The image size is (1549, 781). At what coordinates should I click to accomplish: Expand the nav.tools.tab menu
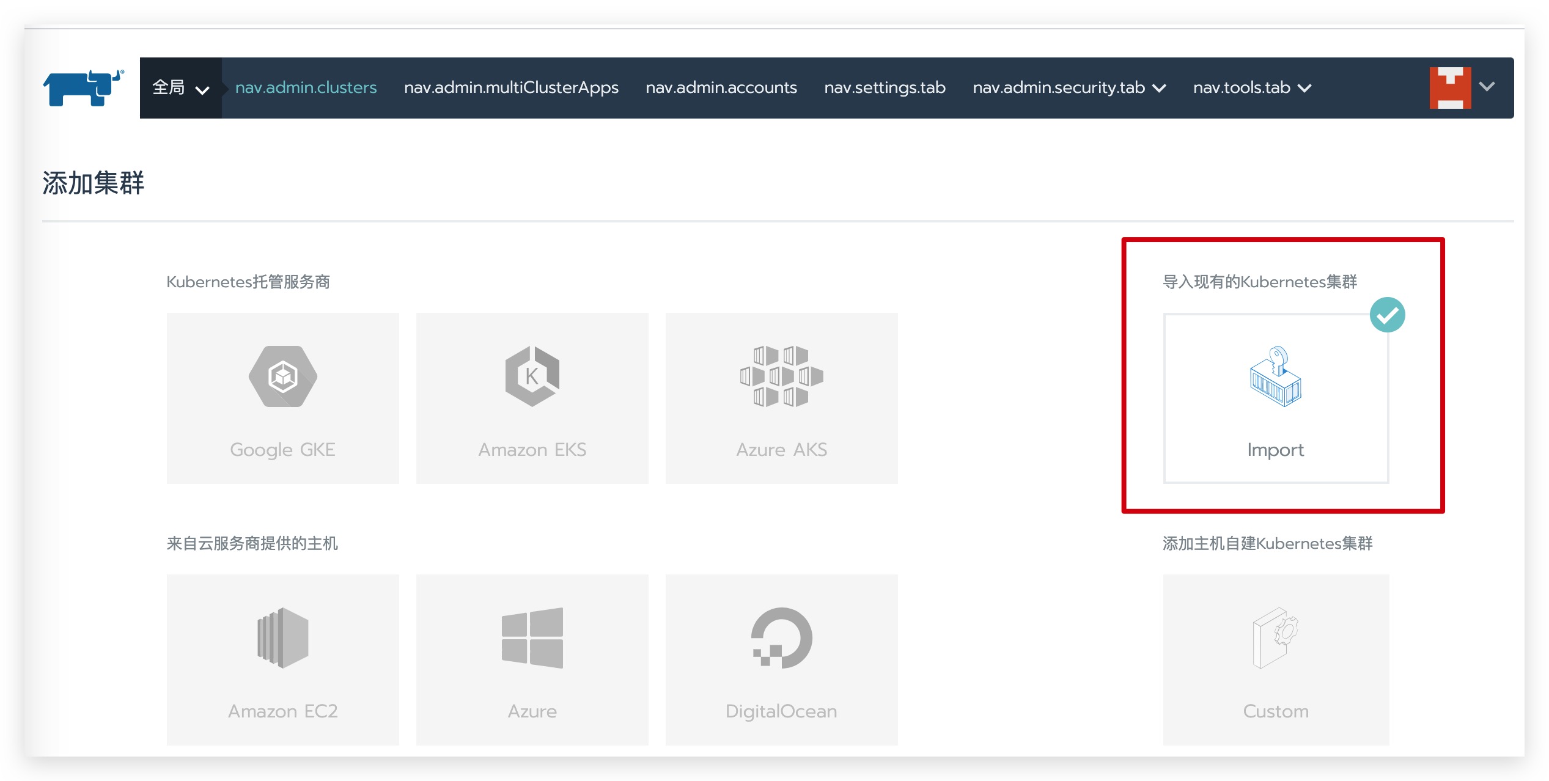1252,88
